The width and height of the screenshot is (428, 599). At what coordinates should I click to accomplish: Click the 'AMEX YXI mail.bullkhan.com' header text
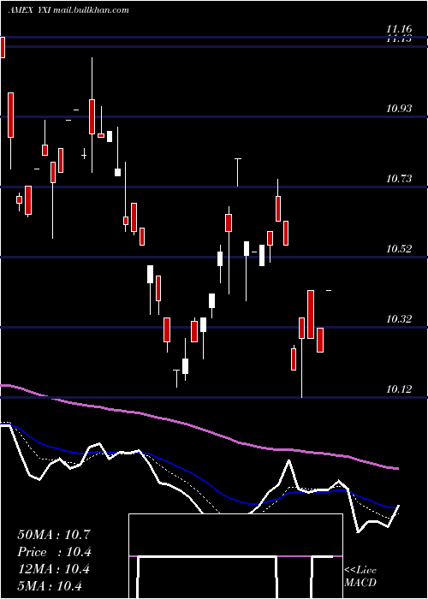(68, 10)
